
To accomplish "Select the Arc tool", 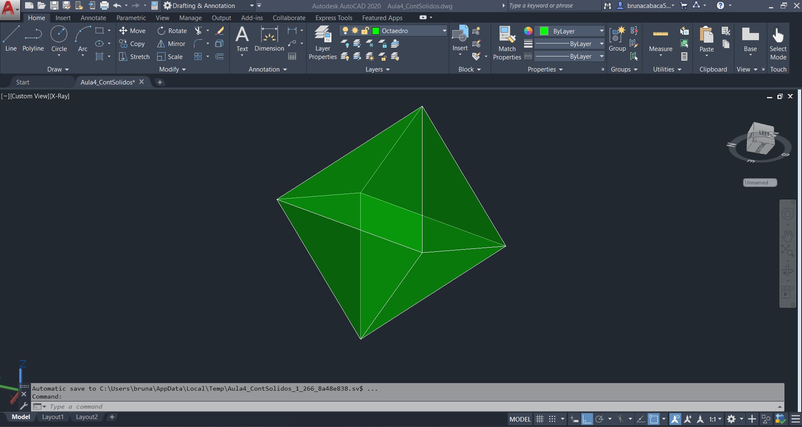I will point(83,38).
